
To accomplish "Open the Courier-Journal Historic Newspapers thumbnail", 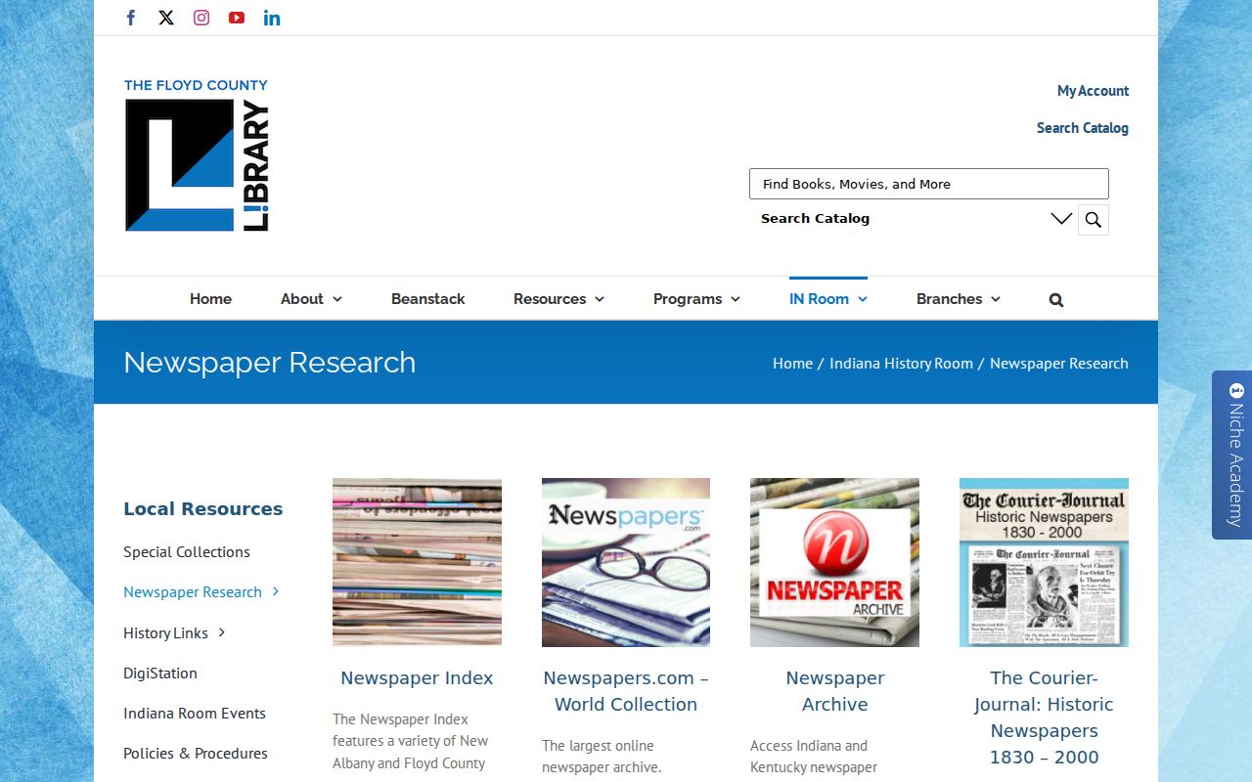I will coord(1044,562).
